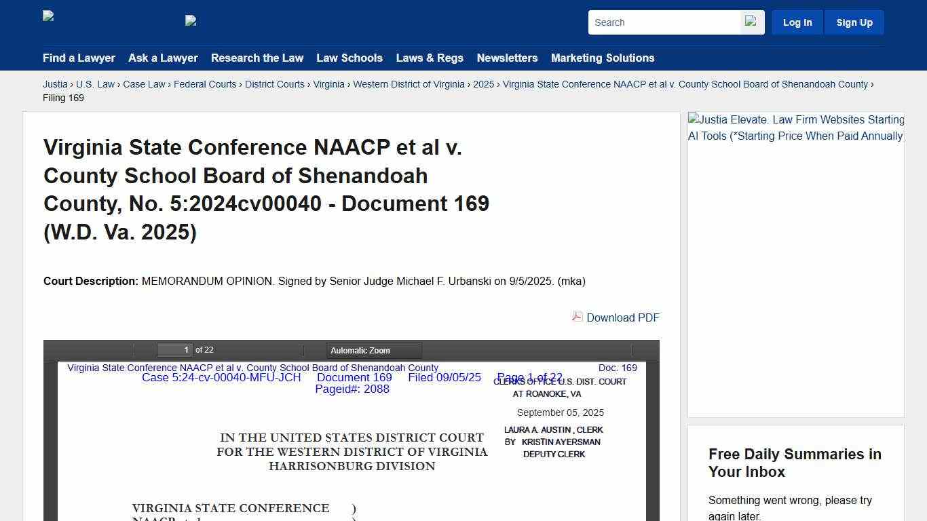This screenshot has width=927, height=521.
Task: Open the Western District of Virginia breadcrumb link
Action: pyautogui.click(x=409, y=84)
